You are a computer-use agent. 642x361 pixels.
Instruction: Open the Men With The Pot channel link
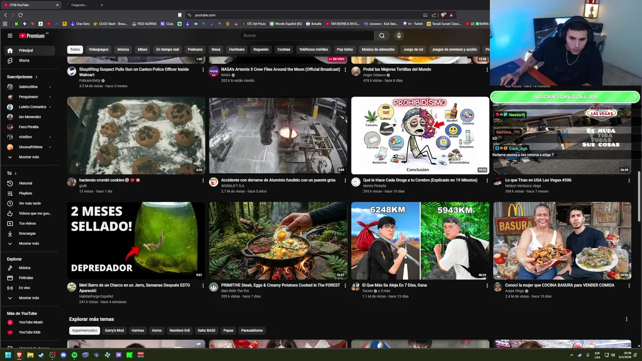coord(235,291)
